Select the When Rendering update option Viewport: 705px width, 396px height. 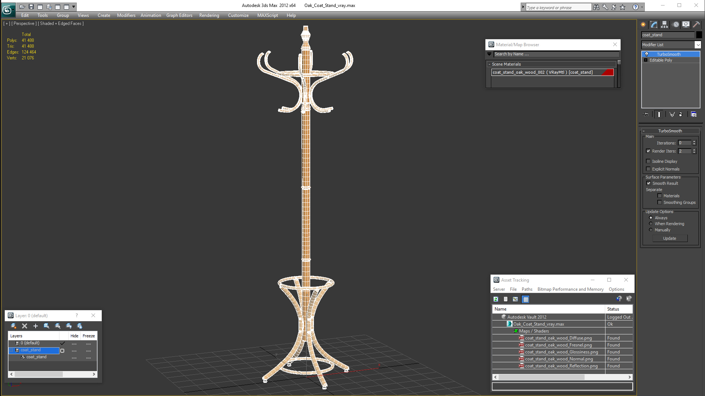point(651,224)
